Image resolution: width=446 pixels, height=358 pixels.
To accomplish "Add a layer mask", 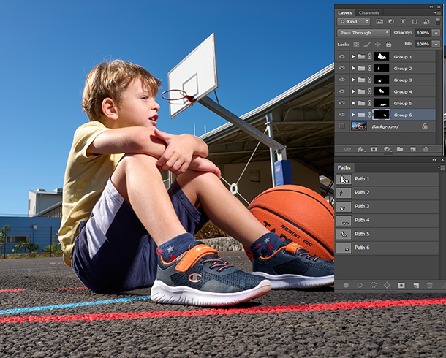I will tap(374, 149).
